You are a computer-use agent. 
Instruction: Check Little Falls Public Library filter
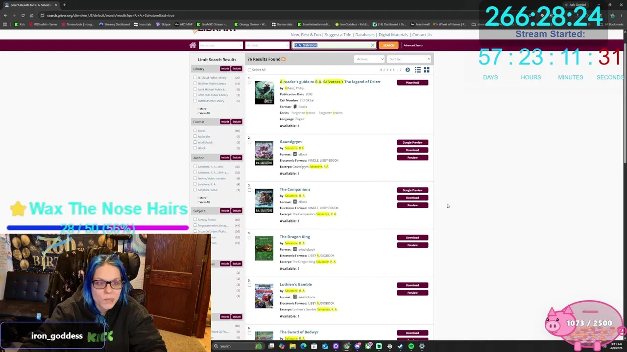tap(195, 95)
